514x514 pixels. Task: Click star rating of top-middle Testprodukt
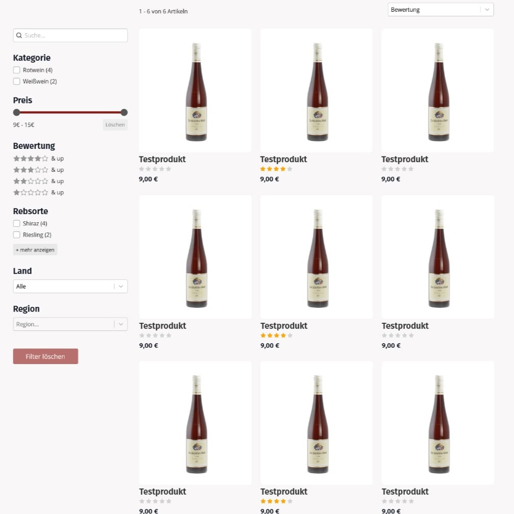coord(276,169)
